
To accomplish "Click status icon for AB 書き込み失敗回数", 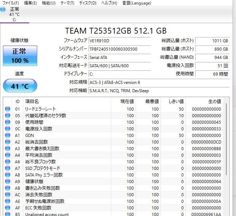I will (8, 188).
